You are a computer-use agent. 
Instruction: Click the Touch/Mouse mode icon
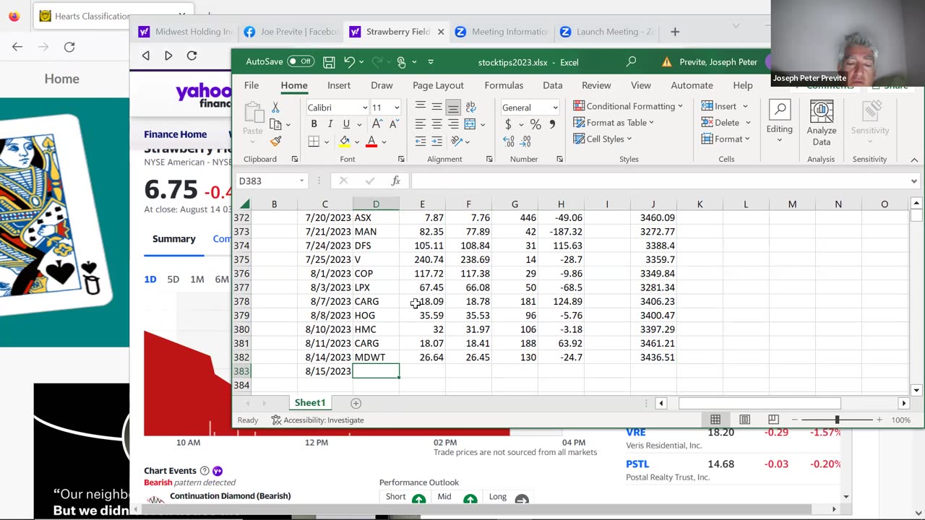pos(402,62)
